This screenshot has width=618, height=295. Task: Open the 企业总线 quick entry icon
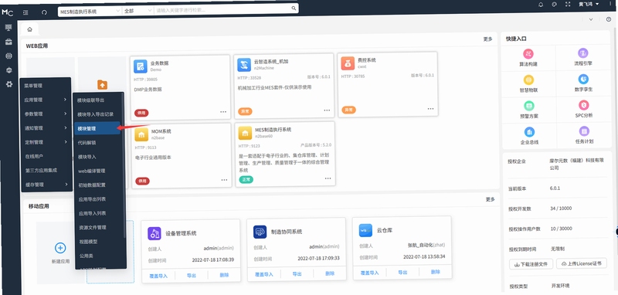[529, 132]
